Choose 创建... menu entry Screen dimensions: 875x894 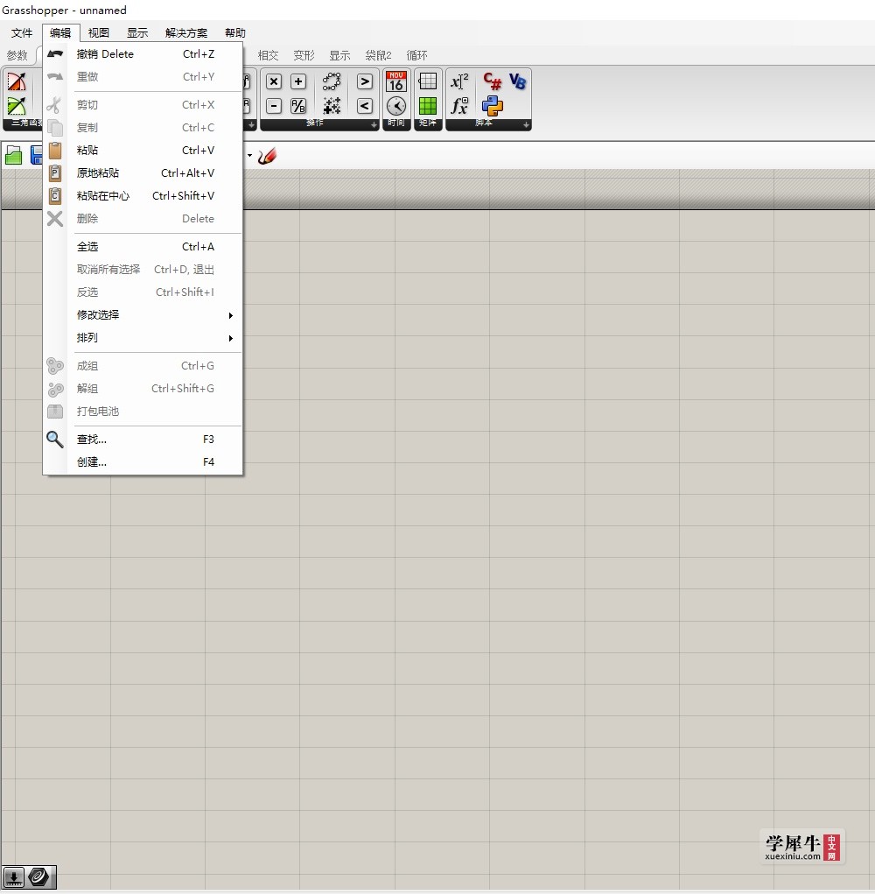pyautogui.click(x=143, y=462)
